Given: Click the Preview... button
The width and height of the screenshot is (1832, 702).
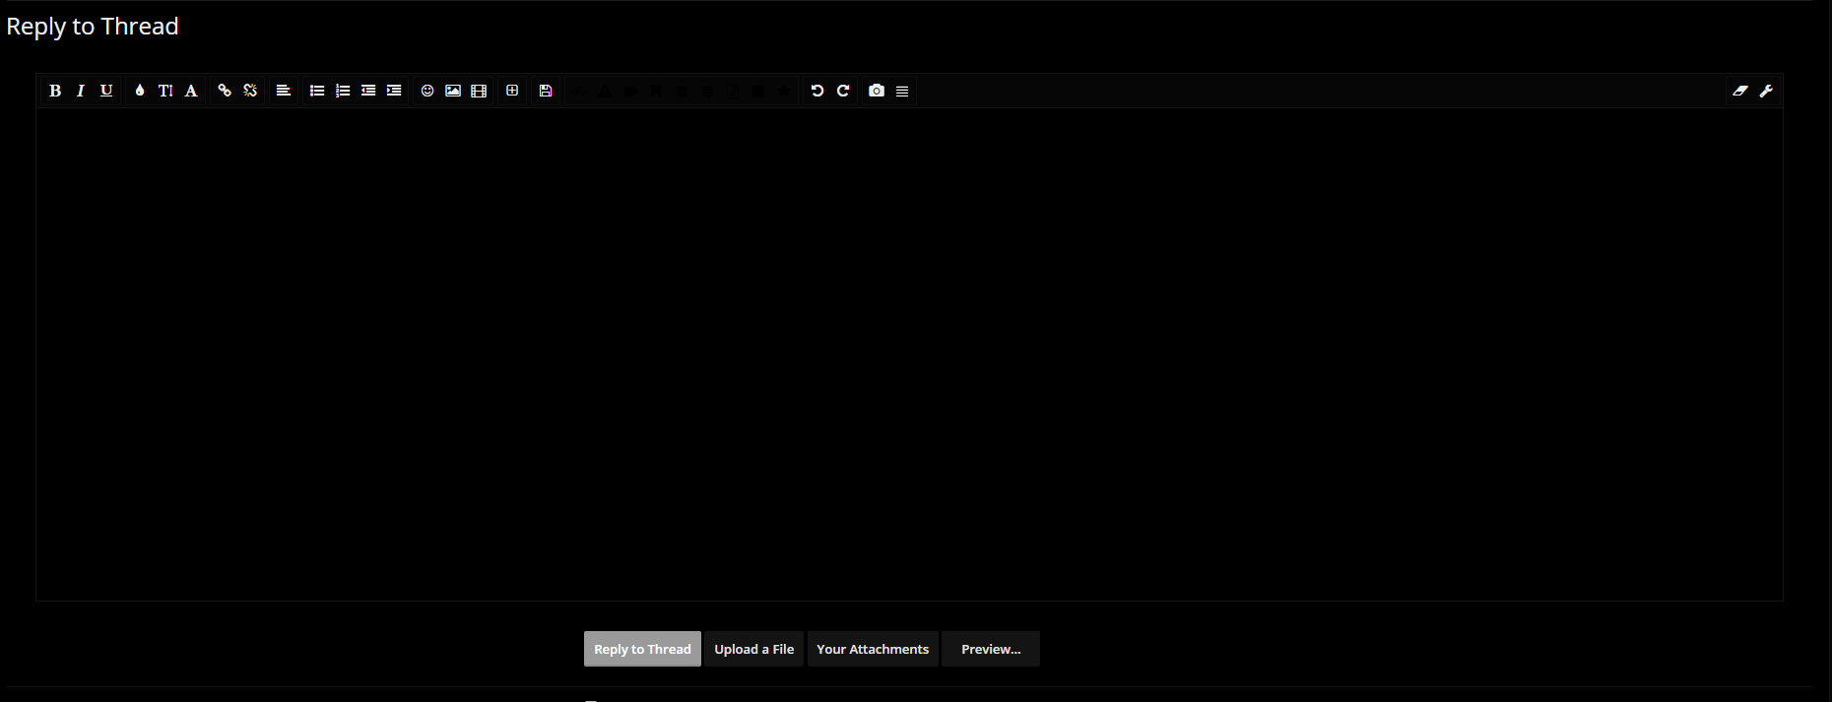Looking at the screenshot, I should click(x=991, y=649).
